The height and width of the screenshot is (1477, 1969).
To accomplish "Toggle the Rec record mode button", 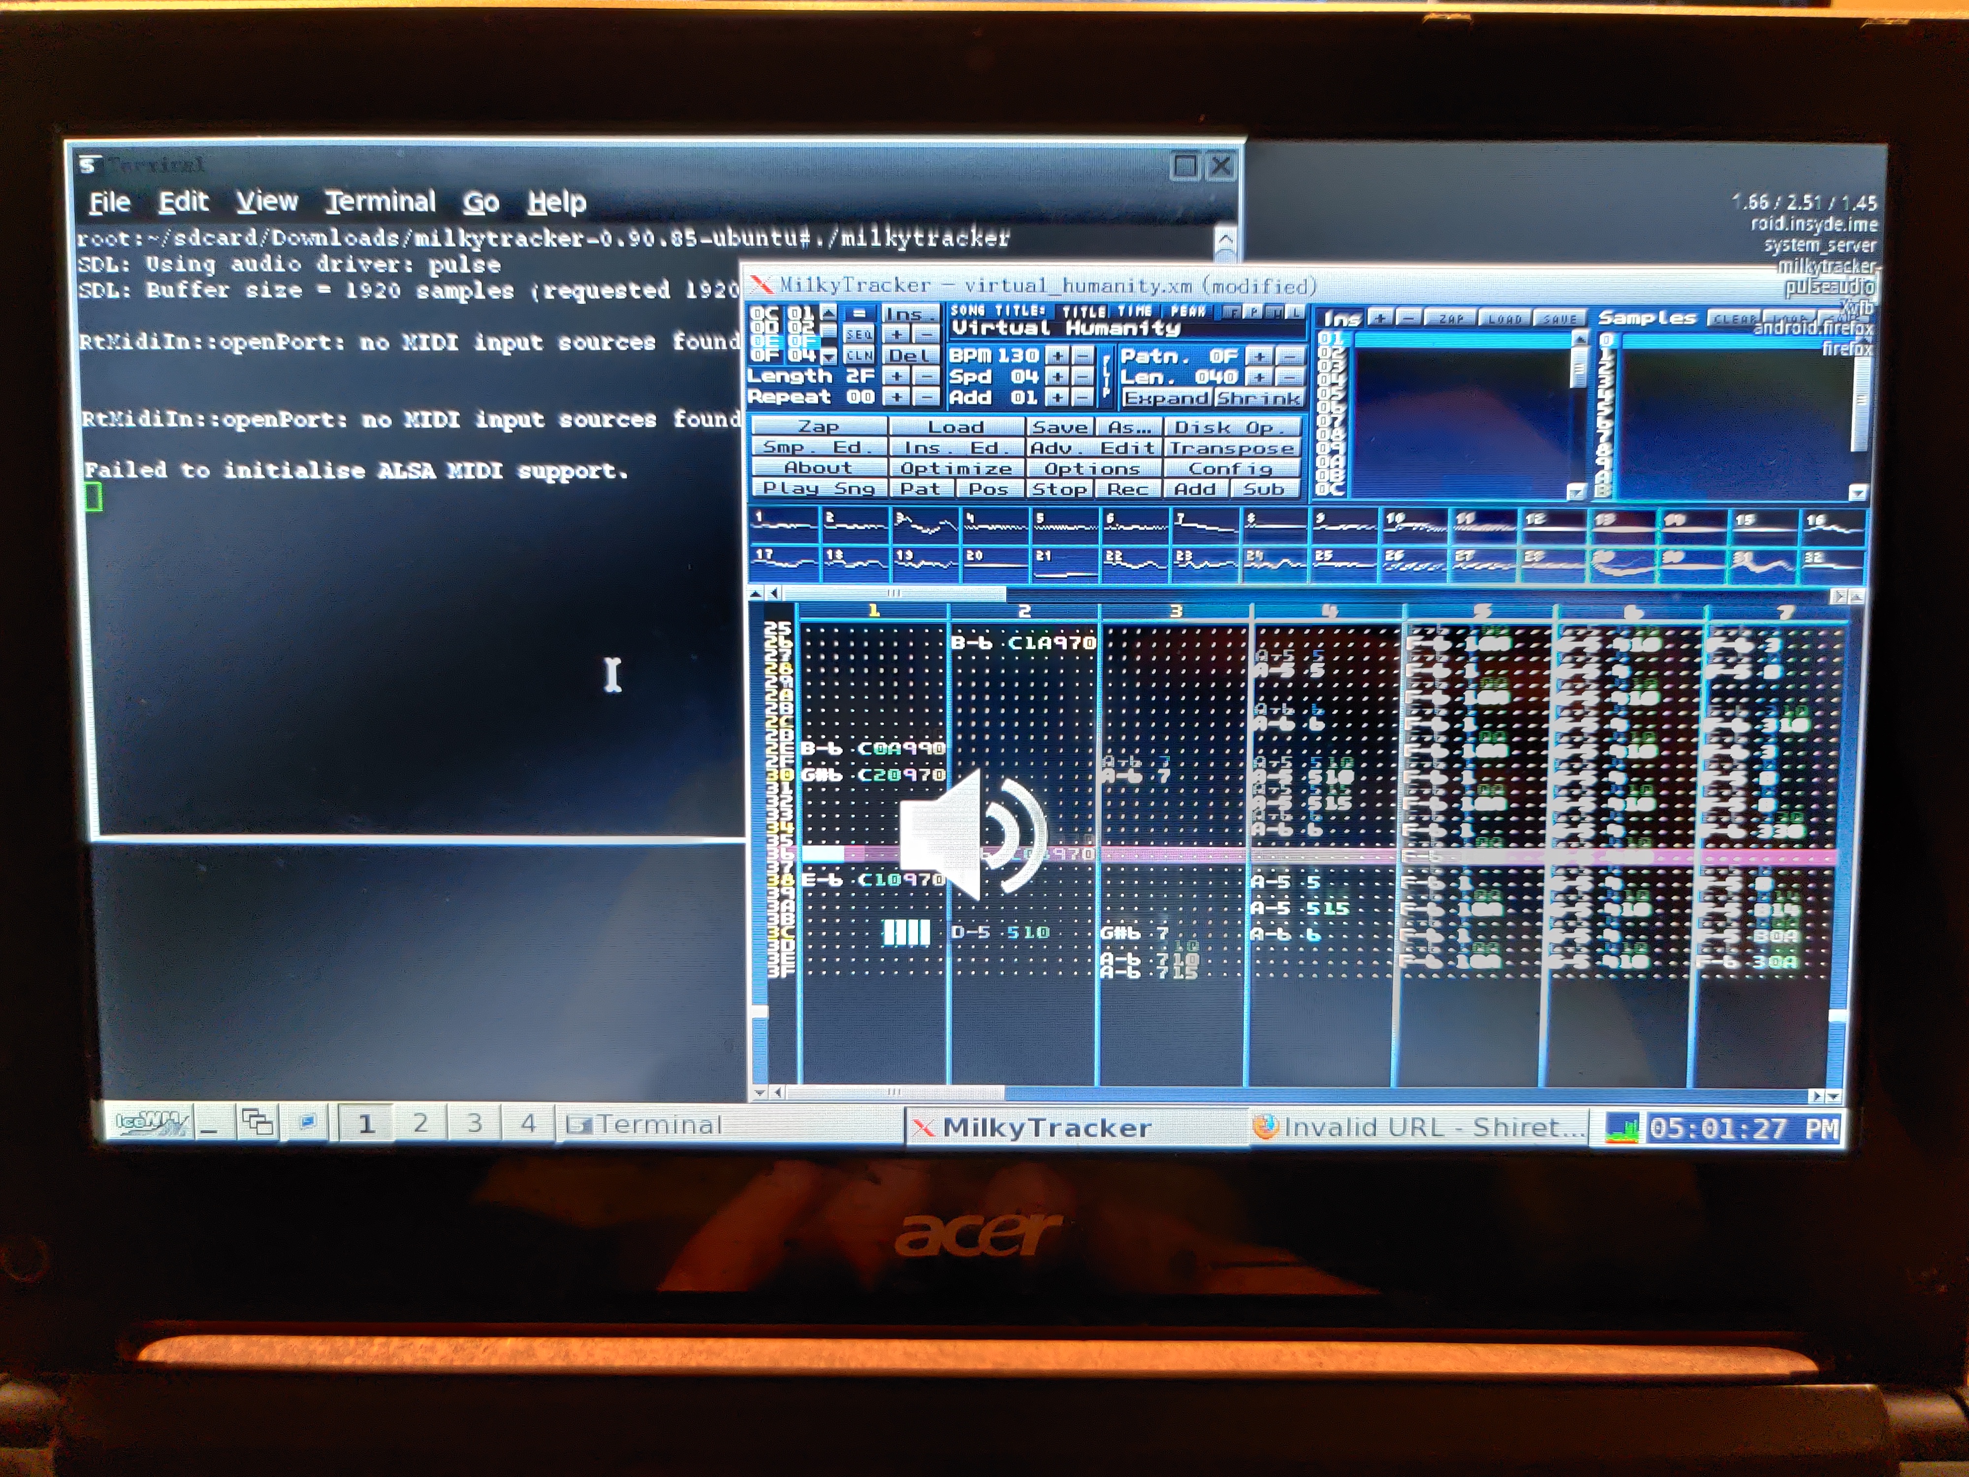I will point(1129,489).
